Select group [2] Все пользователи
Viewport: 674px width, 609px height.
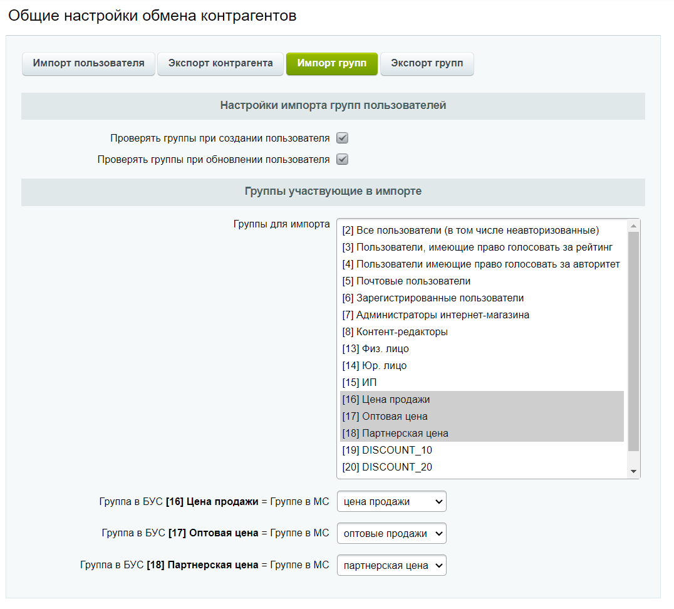438,230
